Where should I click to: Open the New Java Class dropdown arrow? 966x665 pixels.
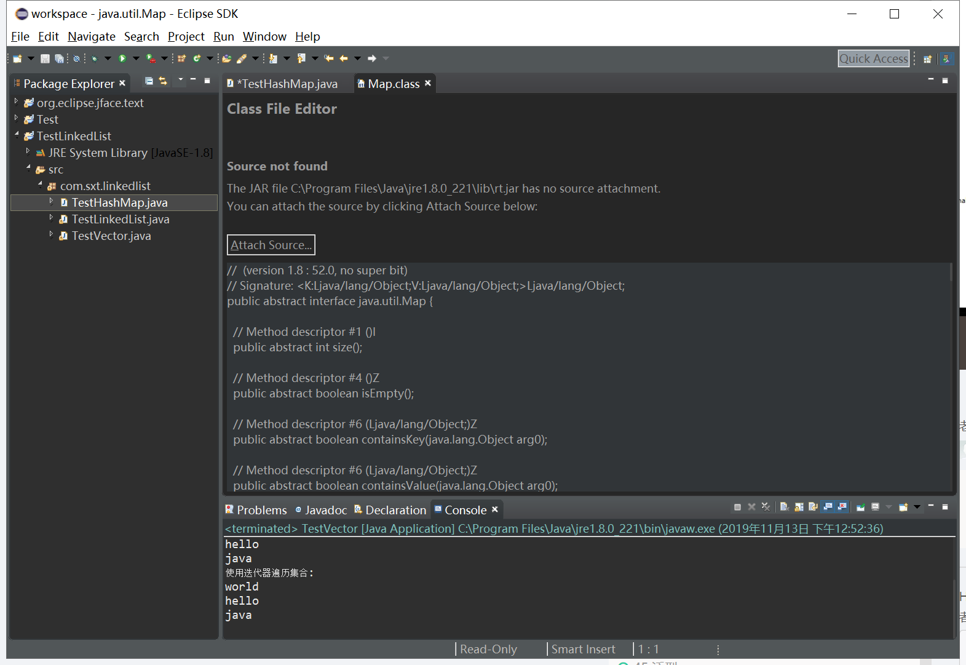pyautogui.click(x=210, y=58)
